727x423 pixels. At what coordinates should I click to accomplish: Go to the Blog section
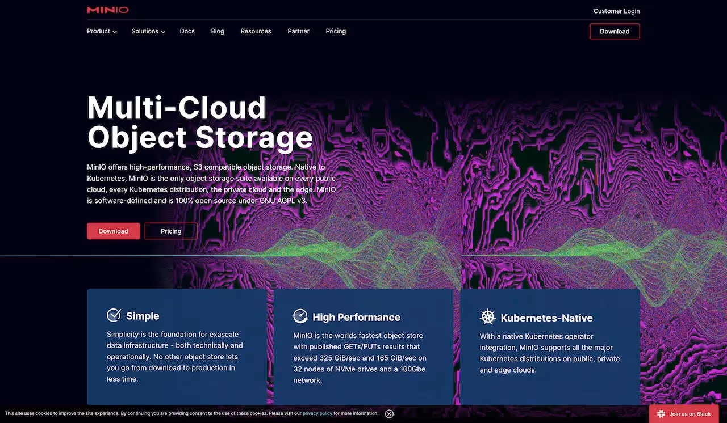[218, 31]
